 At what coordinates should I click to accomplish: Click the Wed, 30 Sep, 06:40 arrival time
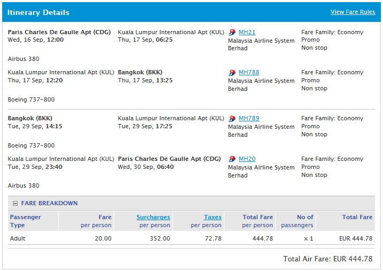coord(146,167)
